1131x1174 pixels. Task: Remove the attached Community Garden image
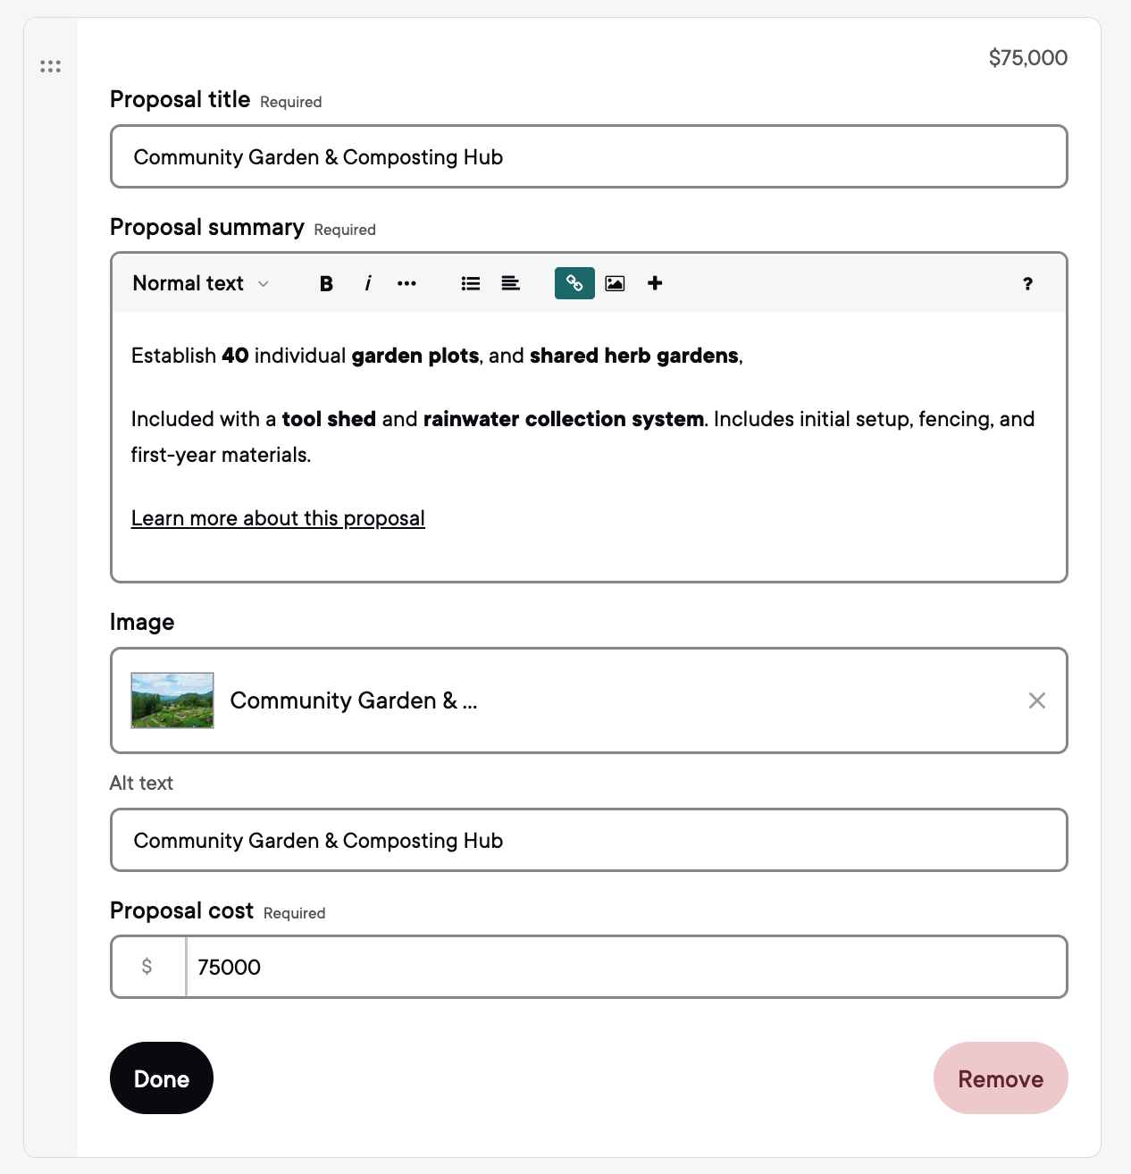coord(1036,700)
